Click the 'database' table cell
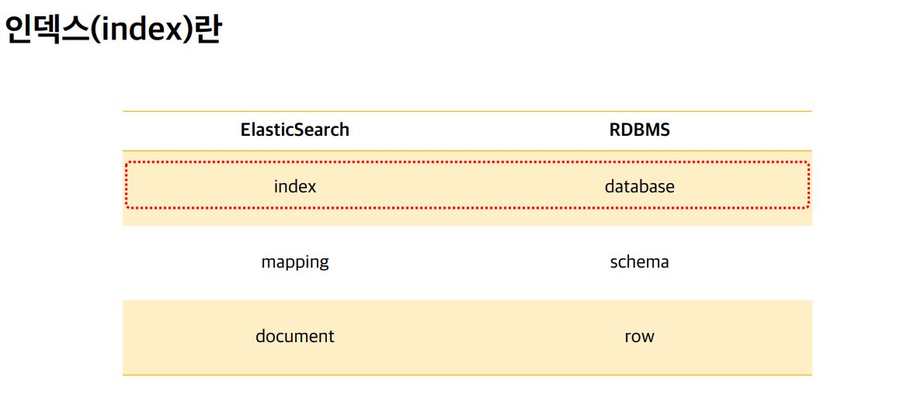921x405 pixels. tap(640, 187)
